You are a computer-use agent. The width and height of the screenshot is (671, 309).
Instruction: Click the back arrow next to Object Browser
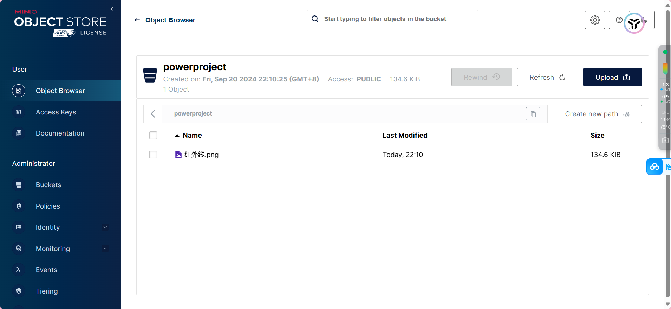[x=137, y=20]
